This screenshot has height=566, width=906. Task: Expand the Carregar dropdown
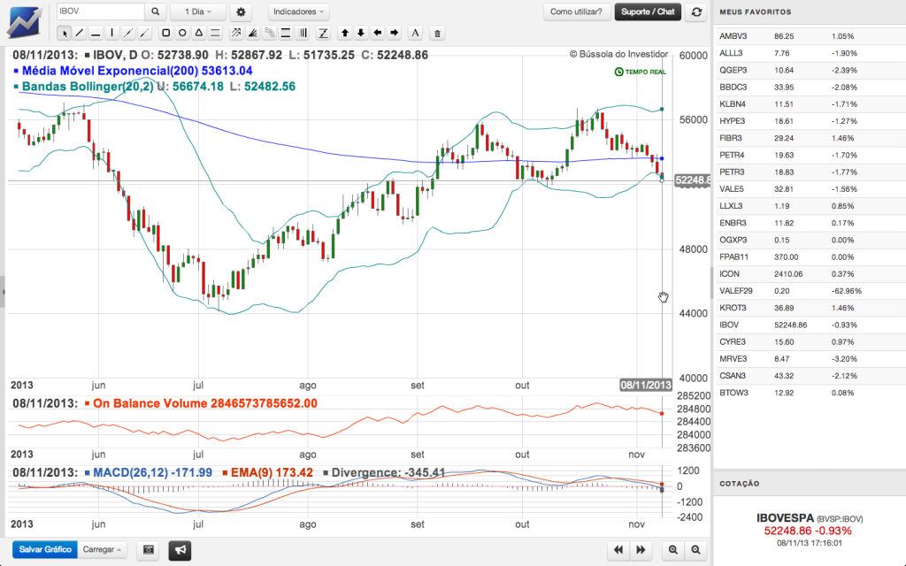pyautogui.click(x=102, y=549)
